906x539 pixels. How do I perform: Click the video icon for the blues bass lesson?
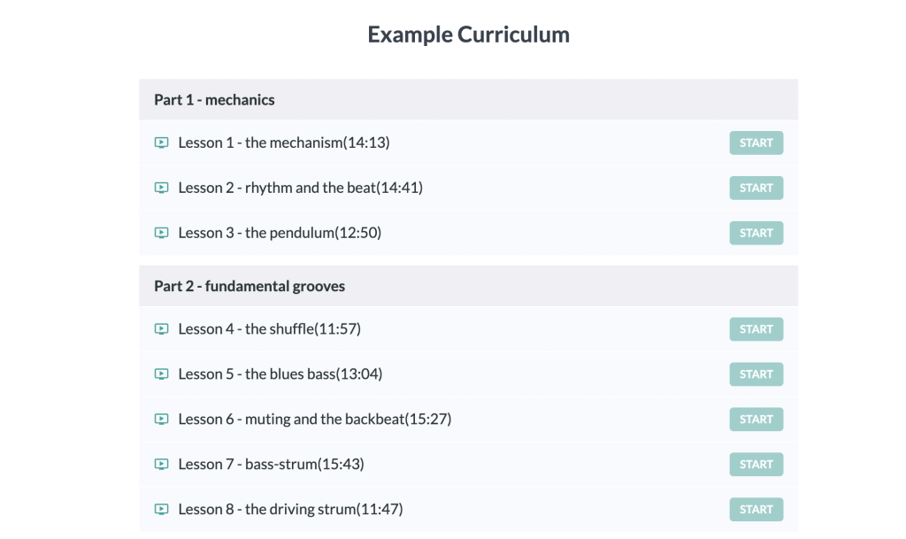pyautogui.click(x=161, y=374)
